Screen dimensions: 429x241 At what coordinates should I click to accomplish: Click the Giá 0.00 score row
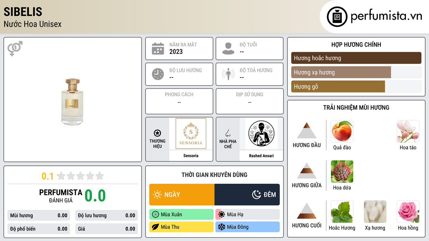coord(106,229)
